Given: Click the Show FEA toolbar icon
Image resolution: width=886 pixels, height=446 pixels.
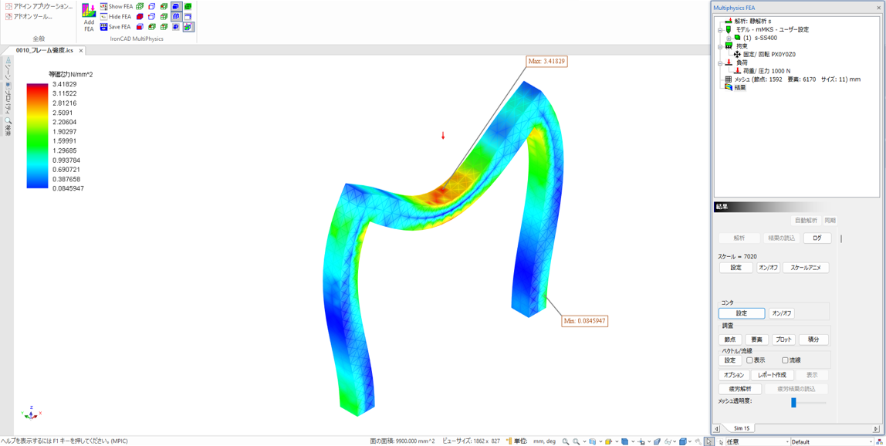Looking at the screenshot, I should [x=104, y=6].
